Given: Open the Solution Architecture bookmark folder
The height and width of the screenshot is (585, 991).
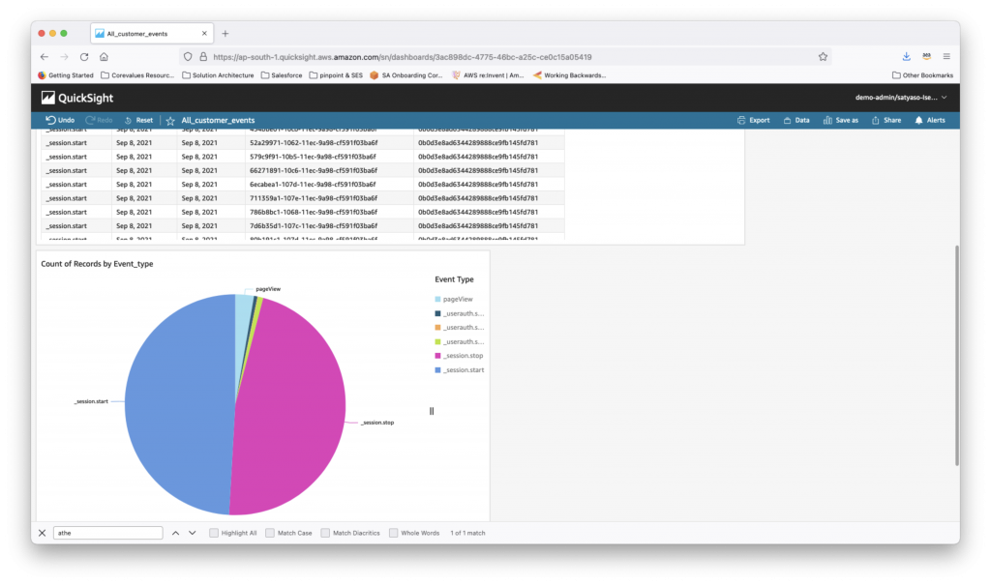Looking at the screenshot, I should coord(218,75).
